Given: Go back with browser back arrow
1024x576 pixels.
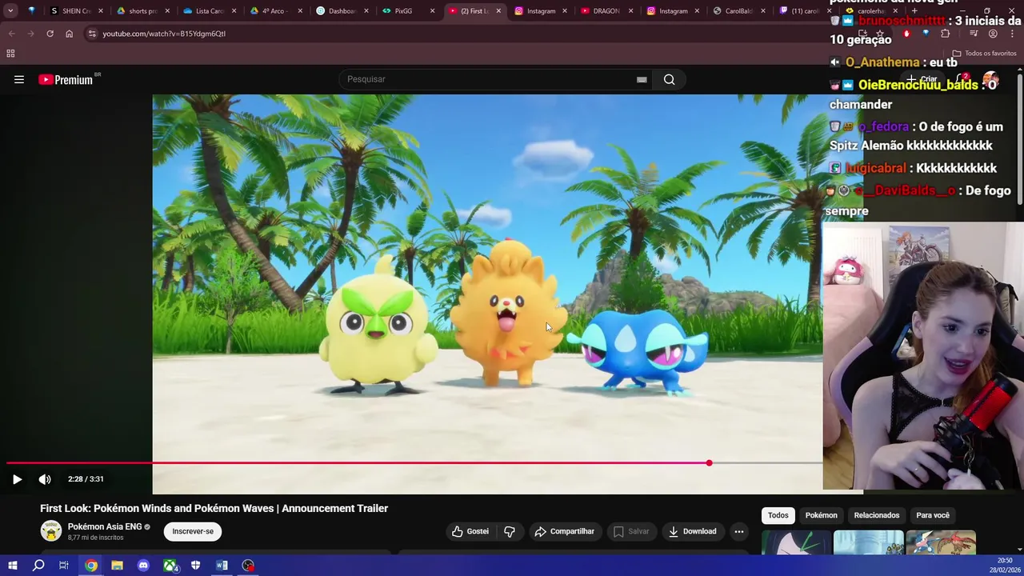Looking at the screenshot, I should (11, 34).
